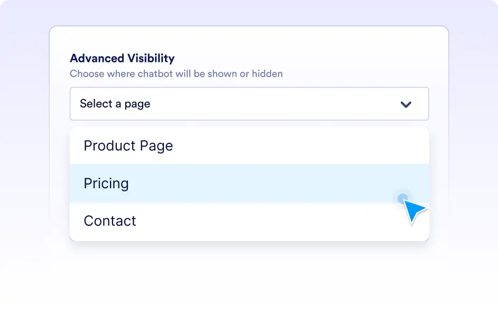This screenshot has width=498, height=311.
Task: Choose the highlighted "Pricing" option
Action: click(249, 184)
